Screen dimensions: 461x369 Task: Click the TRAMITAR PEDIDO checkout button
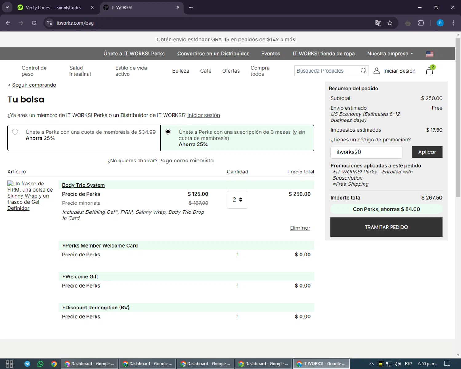[x=386, y=227]
